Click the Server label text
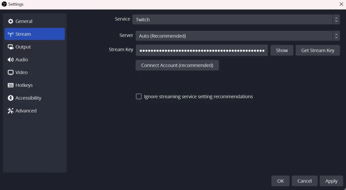Image resolution: width=346 pixels, height=190 pixels. tap(126, 35)
